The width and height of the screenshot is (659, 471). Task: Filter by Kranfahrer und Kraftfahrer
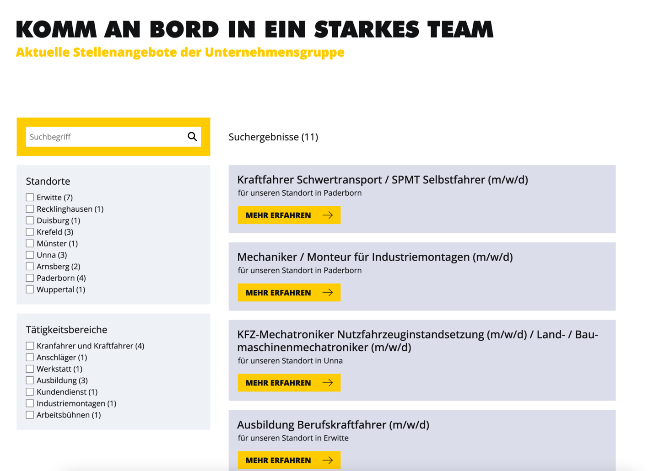click(30, 346)
